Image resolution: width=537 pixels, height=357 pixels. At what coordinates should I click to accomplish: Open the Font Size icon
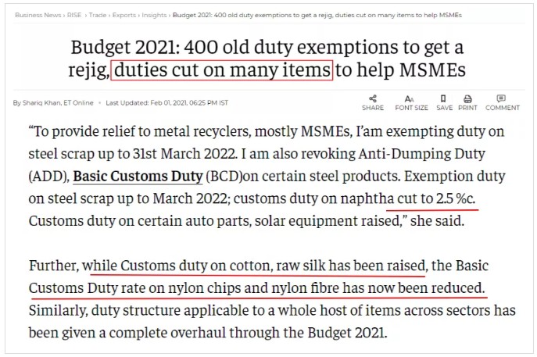[410, 99]
